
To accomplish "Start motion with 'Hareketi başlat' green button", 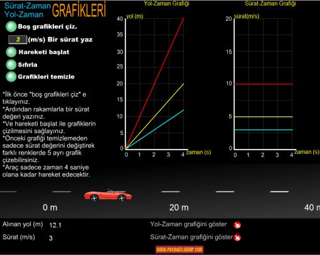I will tap(11, 52).
